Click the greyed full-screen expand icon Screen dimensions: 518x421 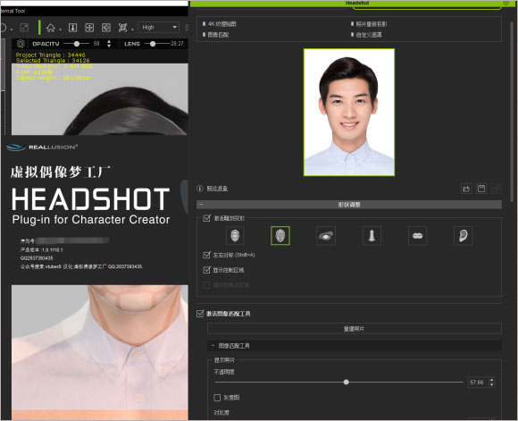point(24,28)
